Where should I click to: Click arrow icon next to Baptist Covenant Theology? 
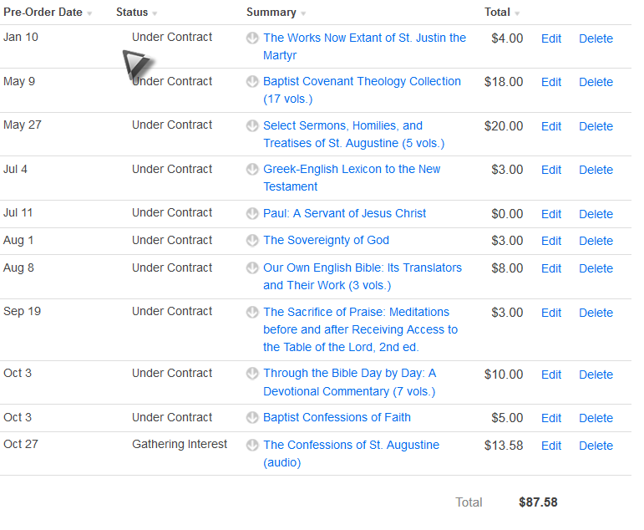(x=252, y=82)
